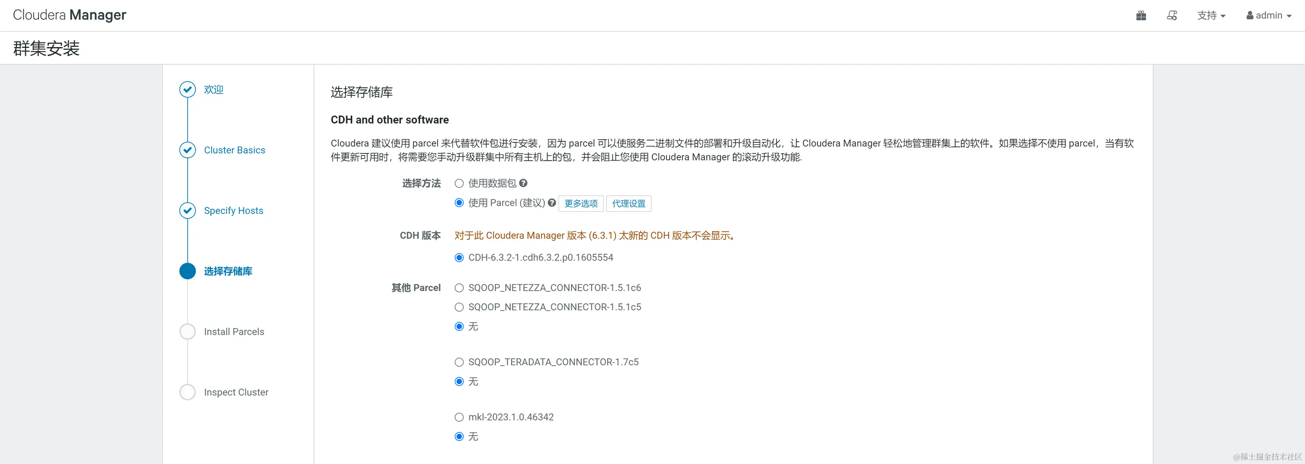Open the Install Parcels wizard step

tap(234, 332)
